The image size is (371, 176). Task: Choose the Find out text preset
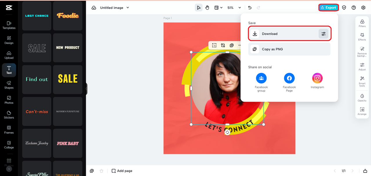click(x=37, y=80)
